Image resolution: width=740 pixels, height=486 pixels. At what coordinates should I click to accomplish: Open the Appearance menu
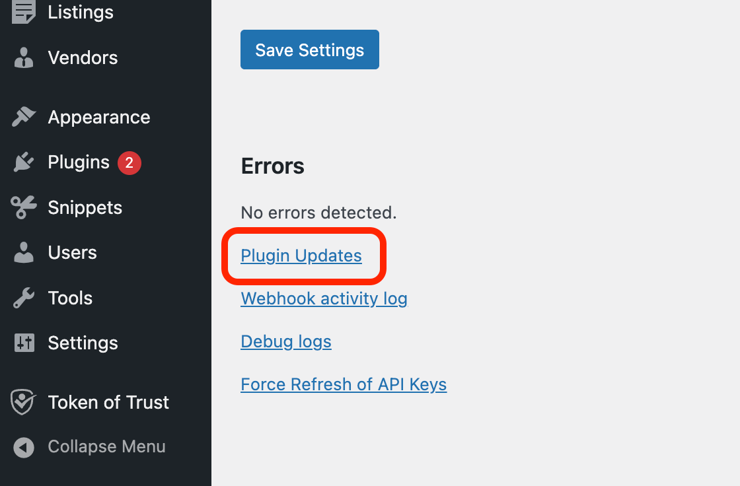tap(99, 118)
